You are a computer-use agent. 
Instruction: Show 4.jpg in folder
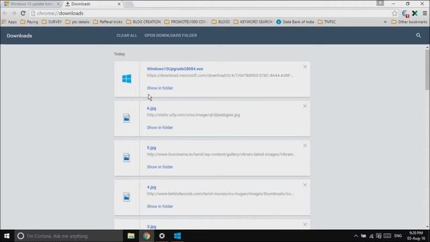160,206
